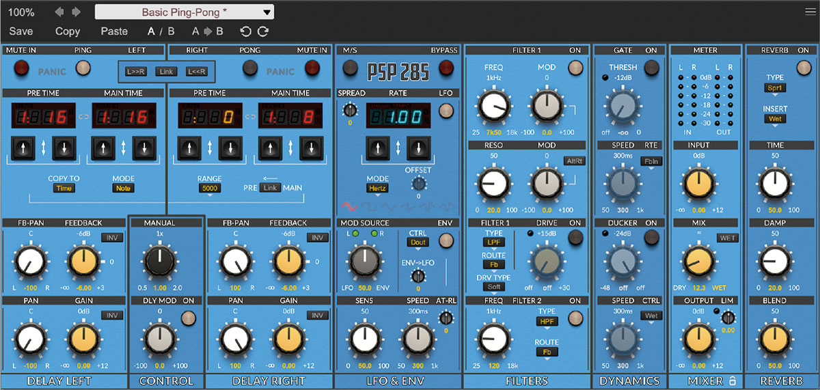The height and width of the screenshot is (390, 820).
Task: Toggle Filter 2 ON button
Action: 575,317
